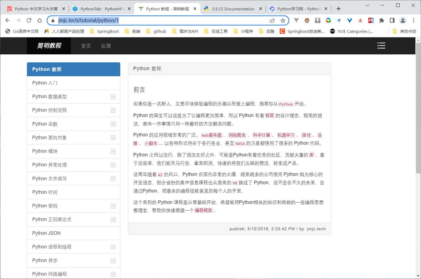The height and width of the screenshot is (279, 421).
Task: Open Chrome's three-dot menu
Action: [414, 21]
